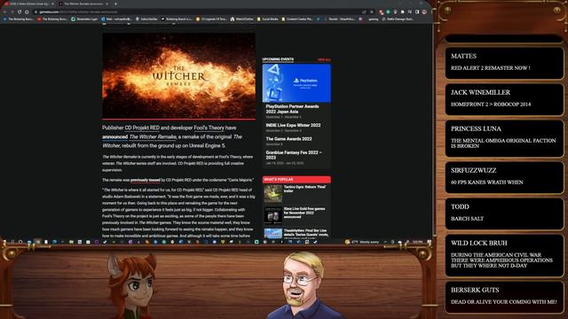Open The Game Awards 2022 event
This screenshot has width=568, height=319.
click(288, 139)
